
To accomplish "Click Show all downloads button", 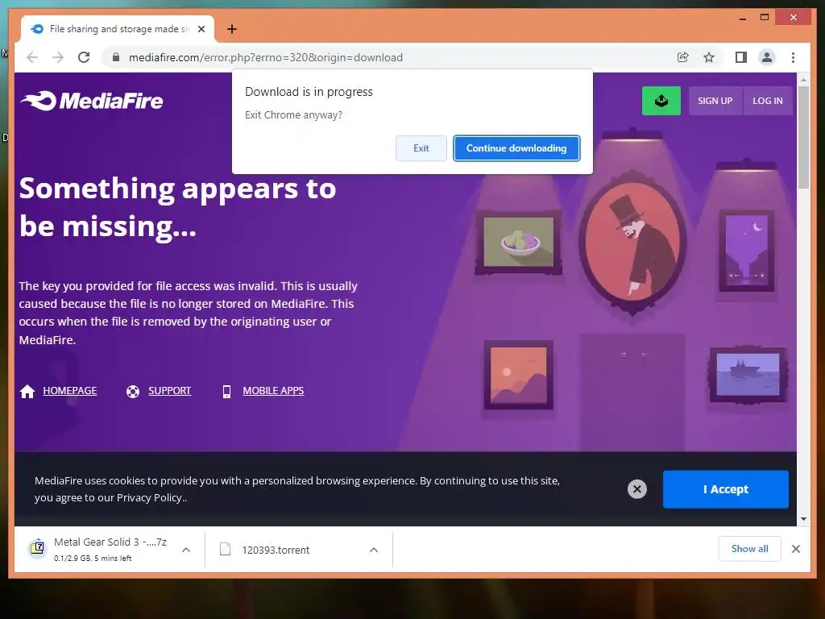I will tap(749, 548).
